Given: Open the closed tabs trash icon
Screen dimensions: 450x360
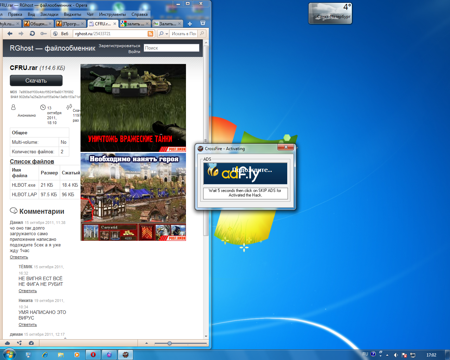Looking at the screenshot, I should (203, 23).
